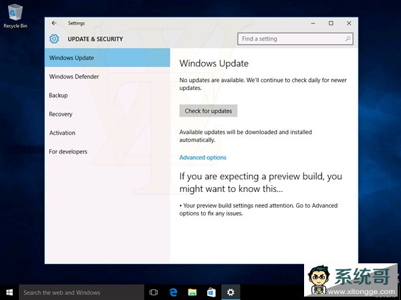Viewport: 401px width, 300px height.
Task: Go to the Recovery section
Action: pyautogui.click(x=107, y=114)
